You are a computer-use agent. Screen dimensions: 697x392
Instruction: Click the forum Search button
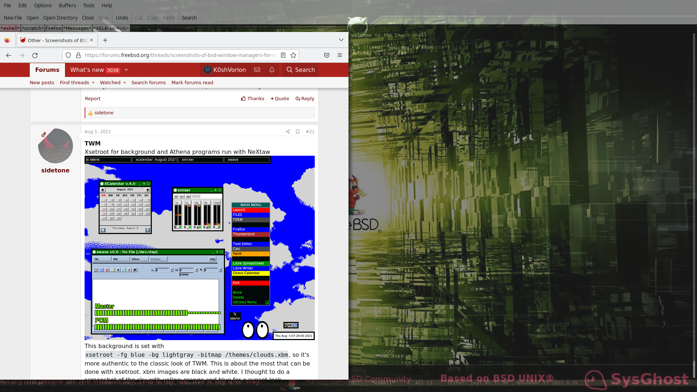coord(301,70)
